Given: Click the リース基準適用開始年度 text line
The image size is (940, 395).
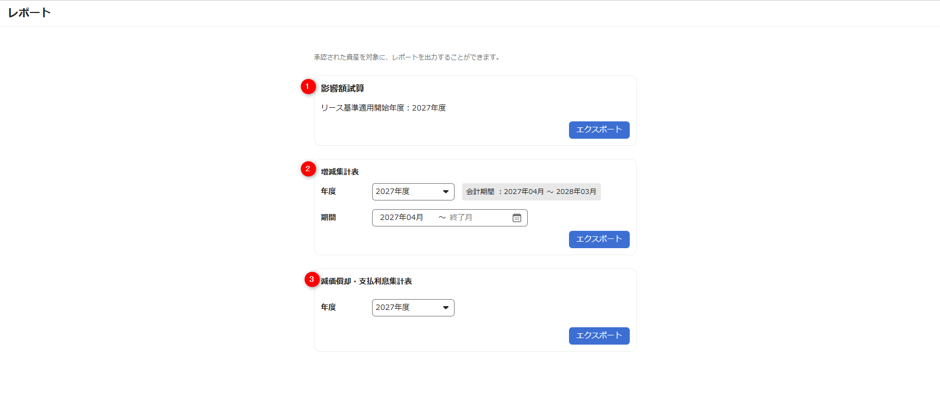Looking at the screenshot, I should click(383, 108).
